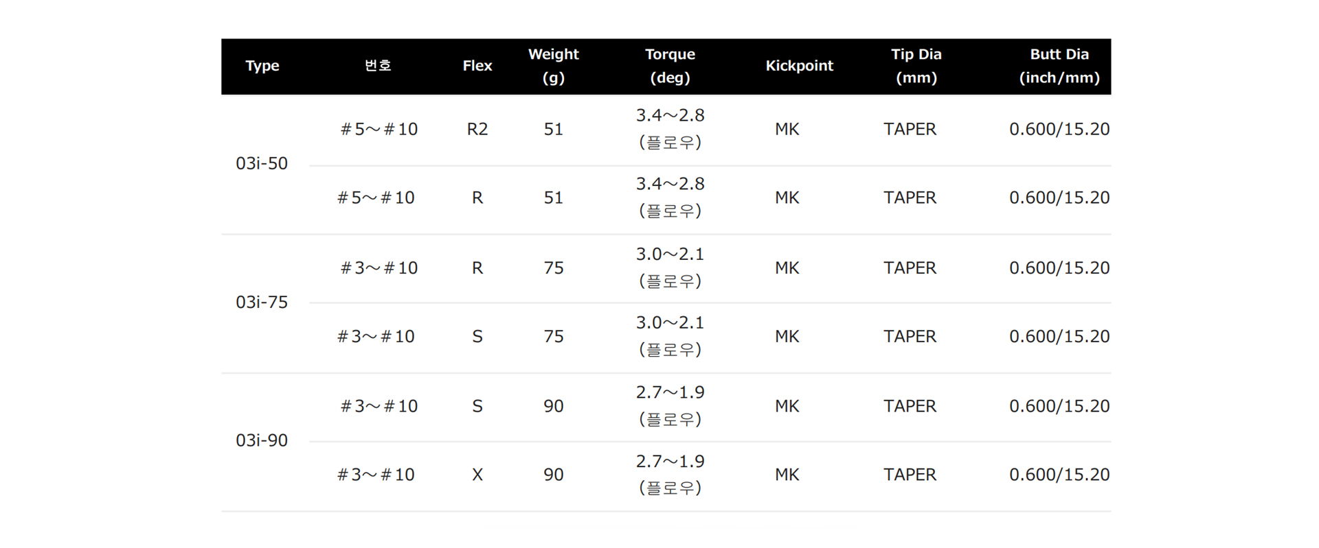Image resolution: width=1319 pixels, height=548 pixels.
Task: Click the 번호 column header
Action: point(378,65)
